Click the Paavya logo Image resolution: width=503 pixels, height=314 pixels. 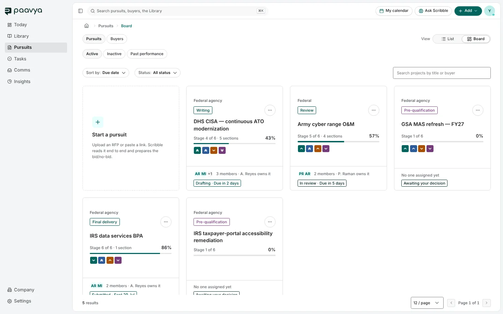coord(23,11)
